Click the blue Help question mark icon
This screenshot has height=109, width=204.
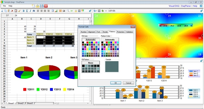[201, 6]
